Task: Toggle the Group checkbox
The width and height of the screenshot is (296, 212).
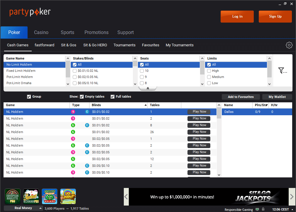Action: pos(29,96)
